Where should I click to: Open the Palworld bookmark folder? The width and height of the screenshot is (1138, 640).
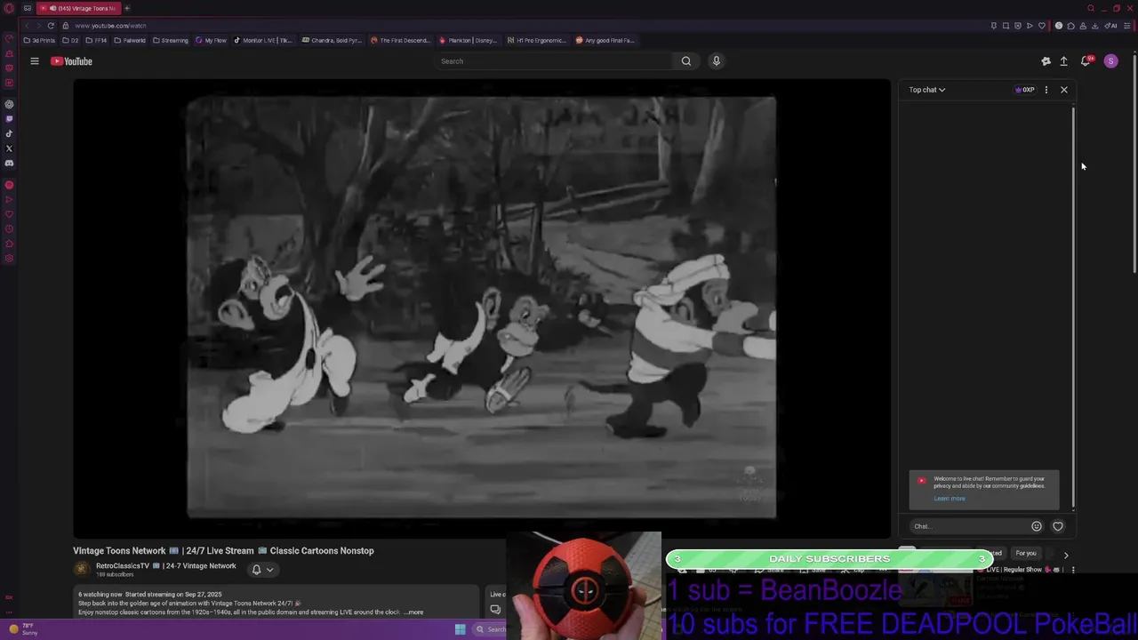[130, 40]
